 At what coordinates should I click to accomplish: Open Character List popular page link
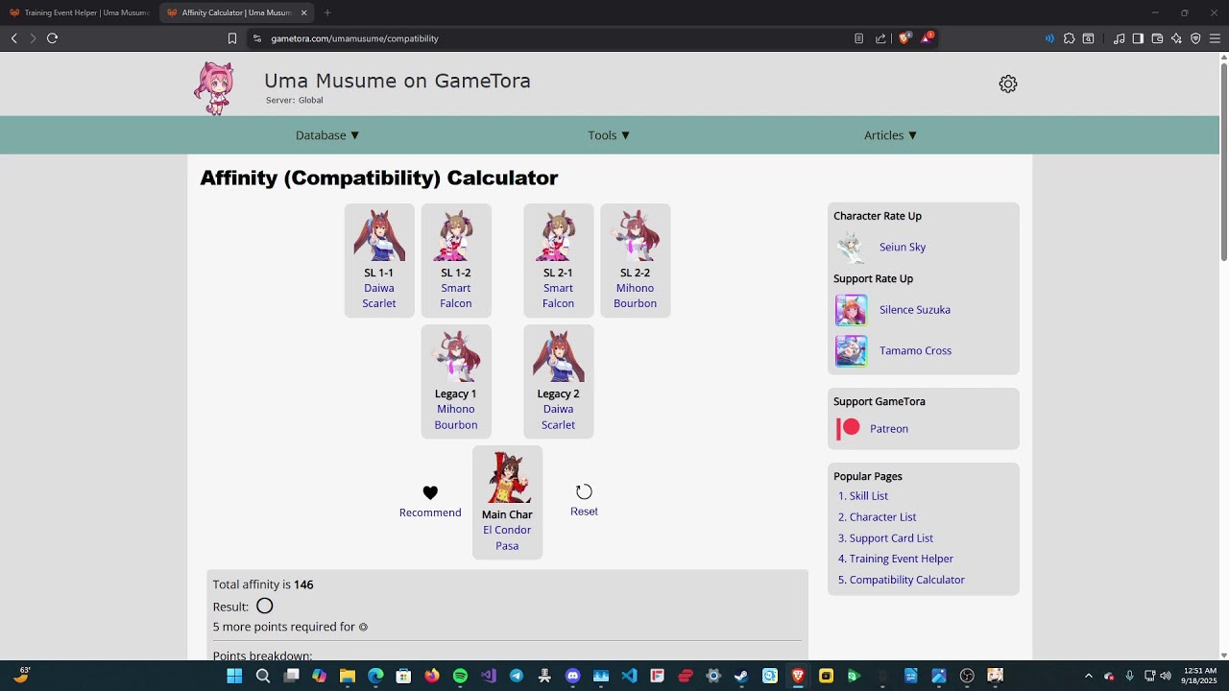click(882, 517)
